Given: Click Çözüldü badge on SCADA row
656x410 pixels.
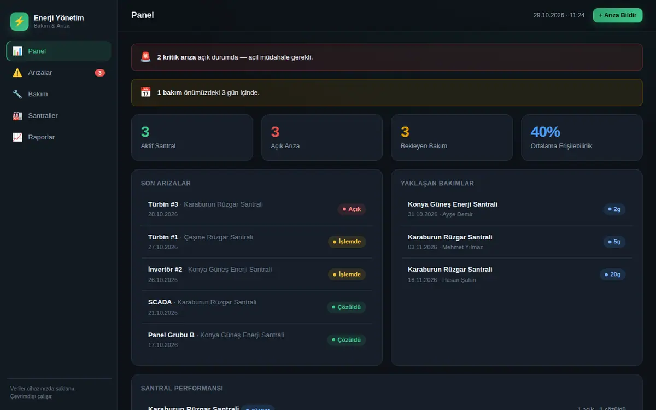Looking at the screenshot, I should coord(347,307).
